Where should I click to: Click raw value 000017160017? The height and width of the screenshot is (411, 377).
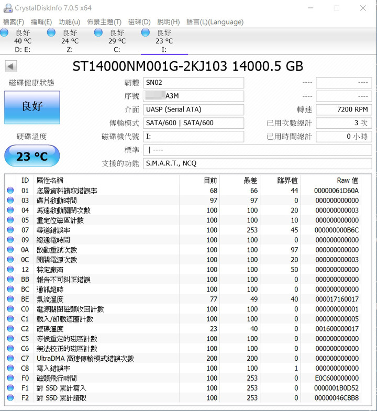pyautogui.click(x=337, y=299)
